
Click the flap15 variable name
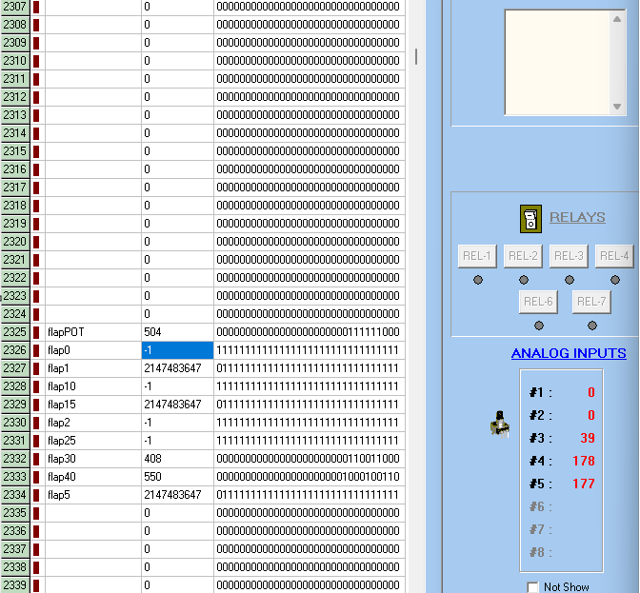[62, 405]
